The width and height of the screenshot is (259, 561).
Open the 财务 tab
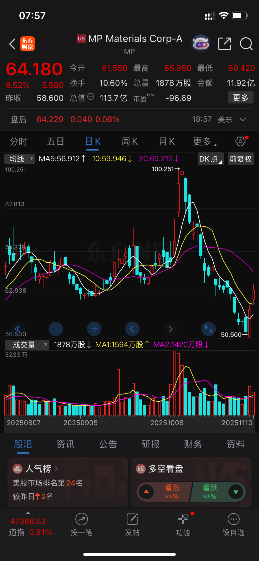pyautogui.click(x=193, y=444)
